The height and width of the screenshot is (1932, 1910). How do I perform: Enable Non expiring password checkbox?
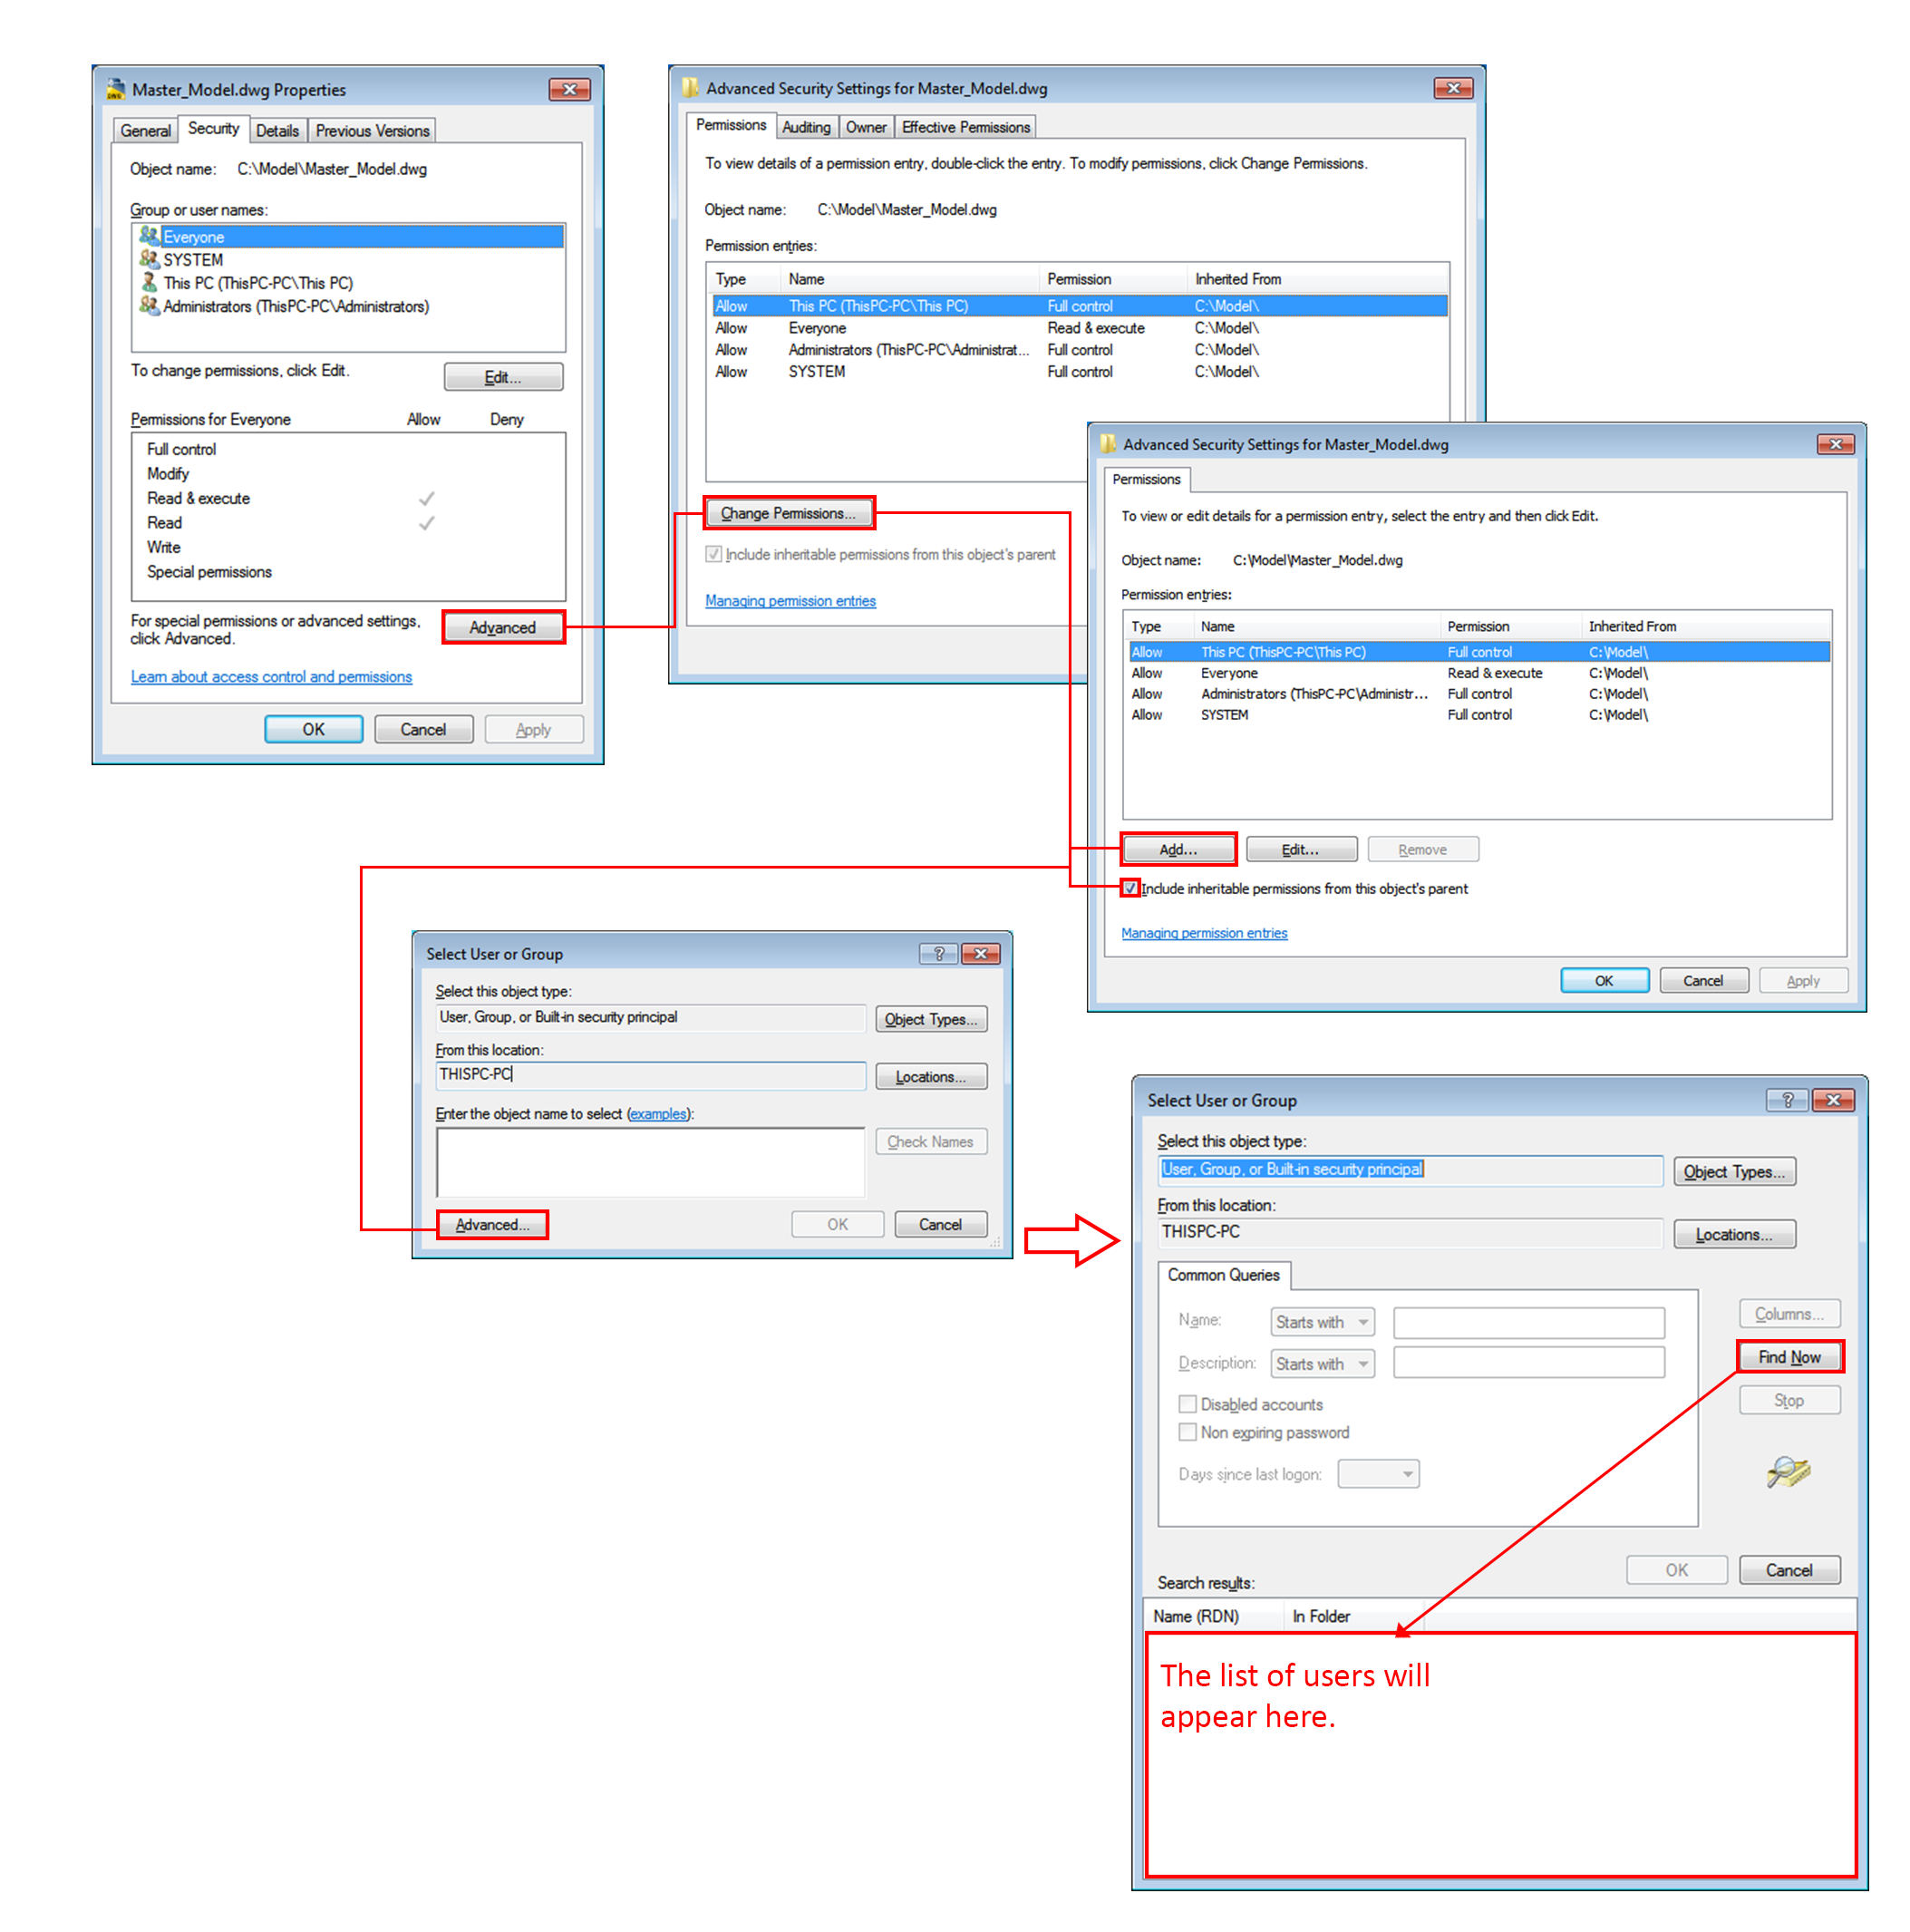(x=1187, y=1432)
